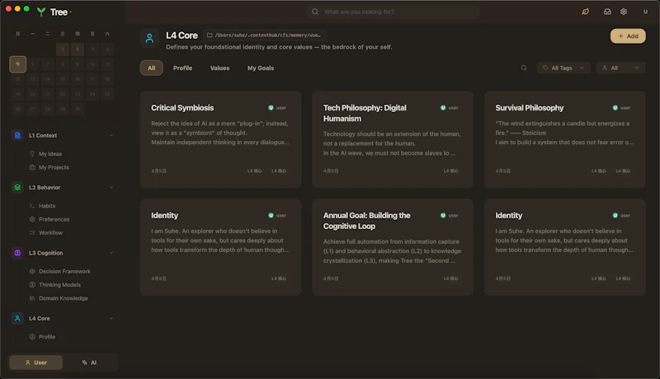The width and height of the screenshot is (660, 379).
Task: Click the memory folder path chip
Action: click(264, 35)
